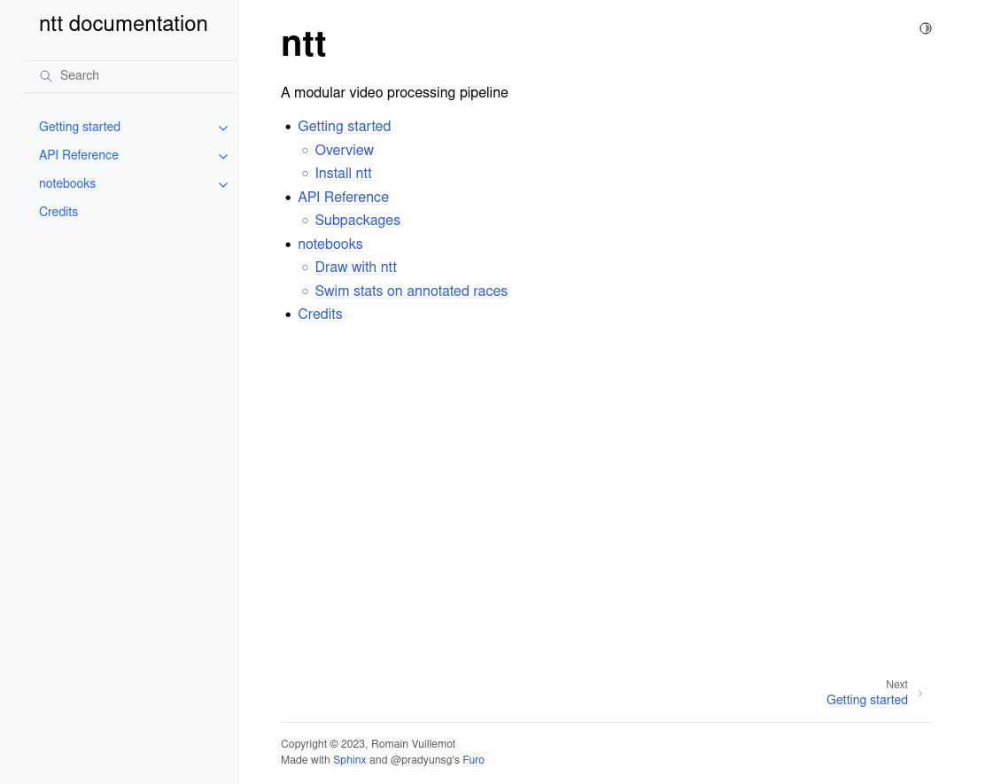Open API Reference in sidebar navigation

(79, 155)
